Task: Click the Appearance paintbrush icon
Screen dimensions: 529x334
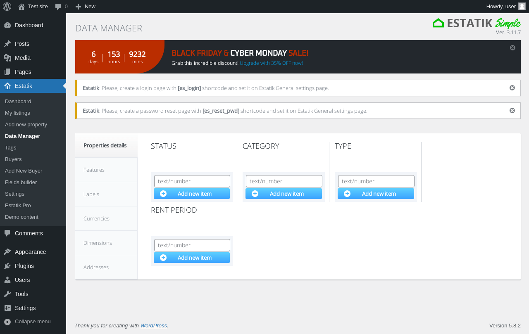Action: click(x=7, y=252)
